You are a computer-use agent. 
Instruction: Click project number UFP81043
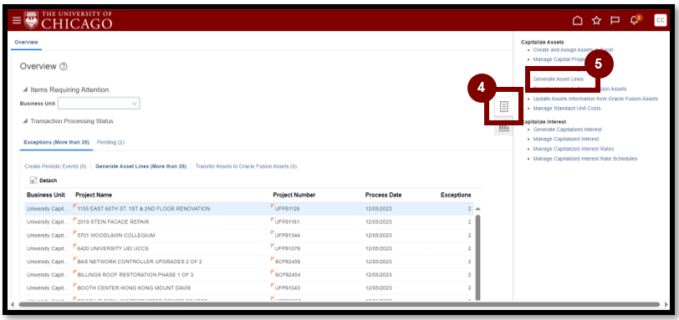(287, 288)
